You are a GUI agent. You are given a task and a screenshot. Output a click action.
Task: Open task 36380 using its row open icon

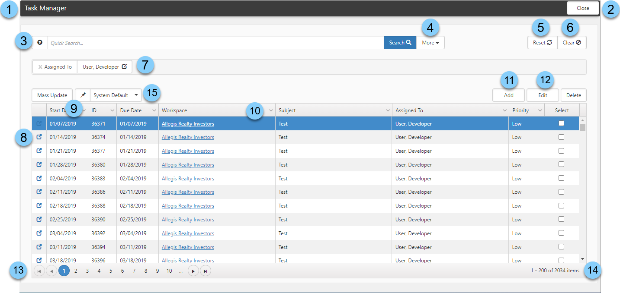tap(39, 165)
